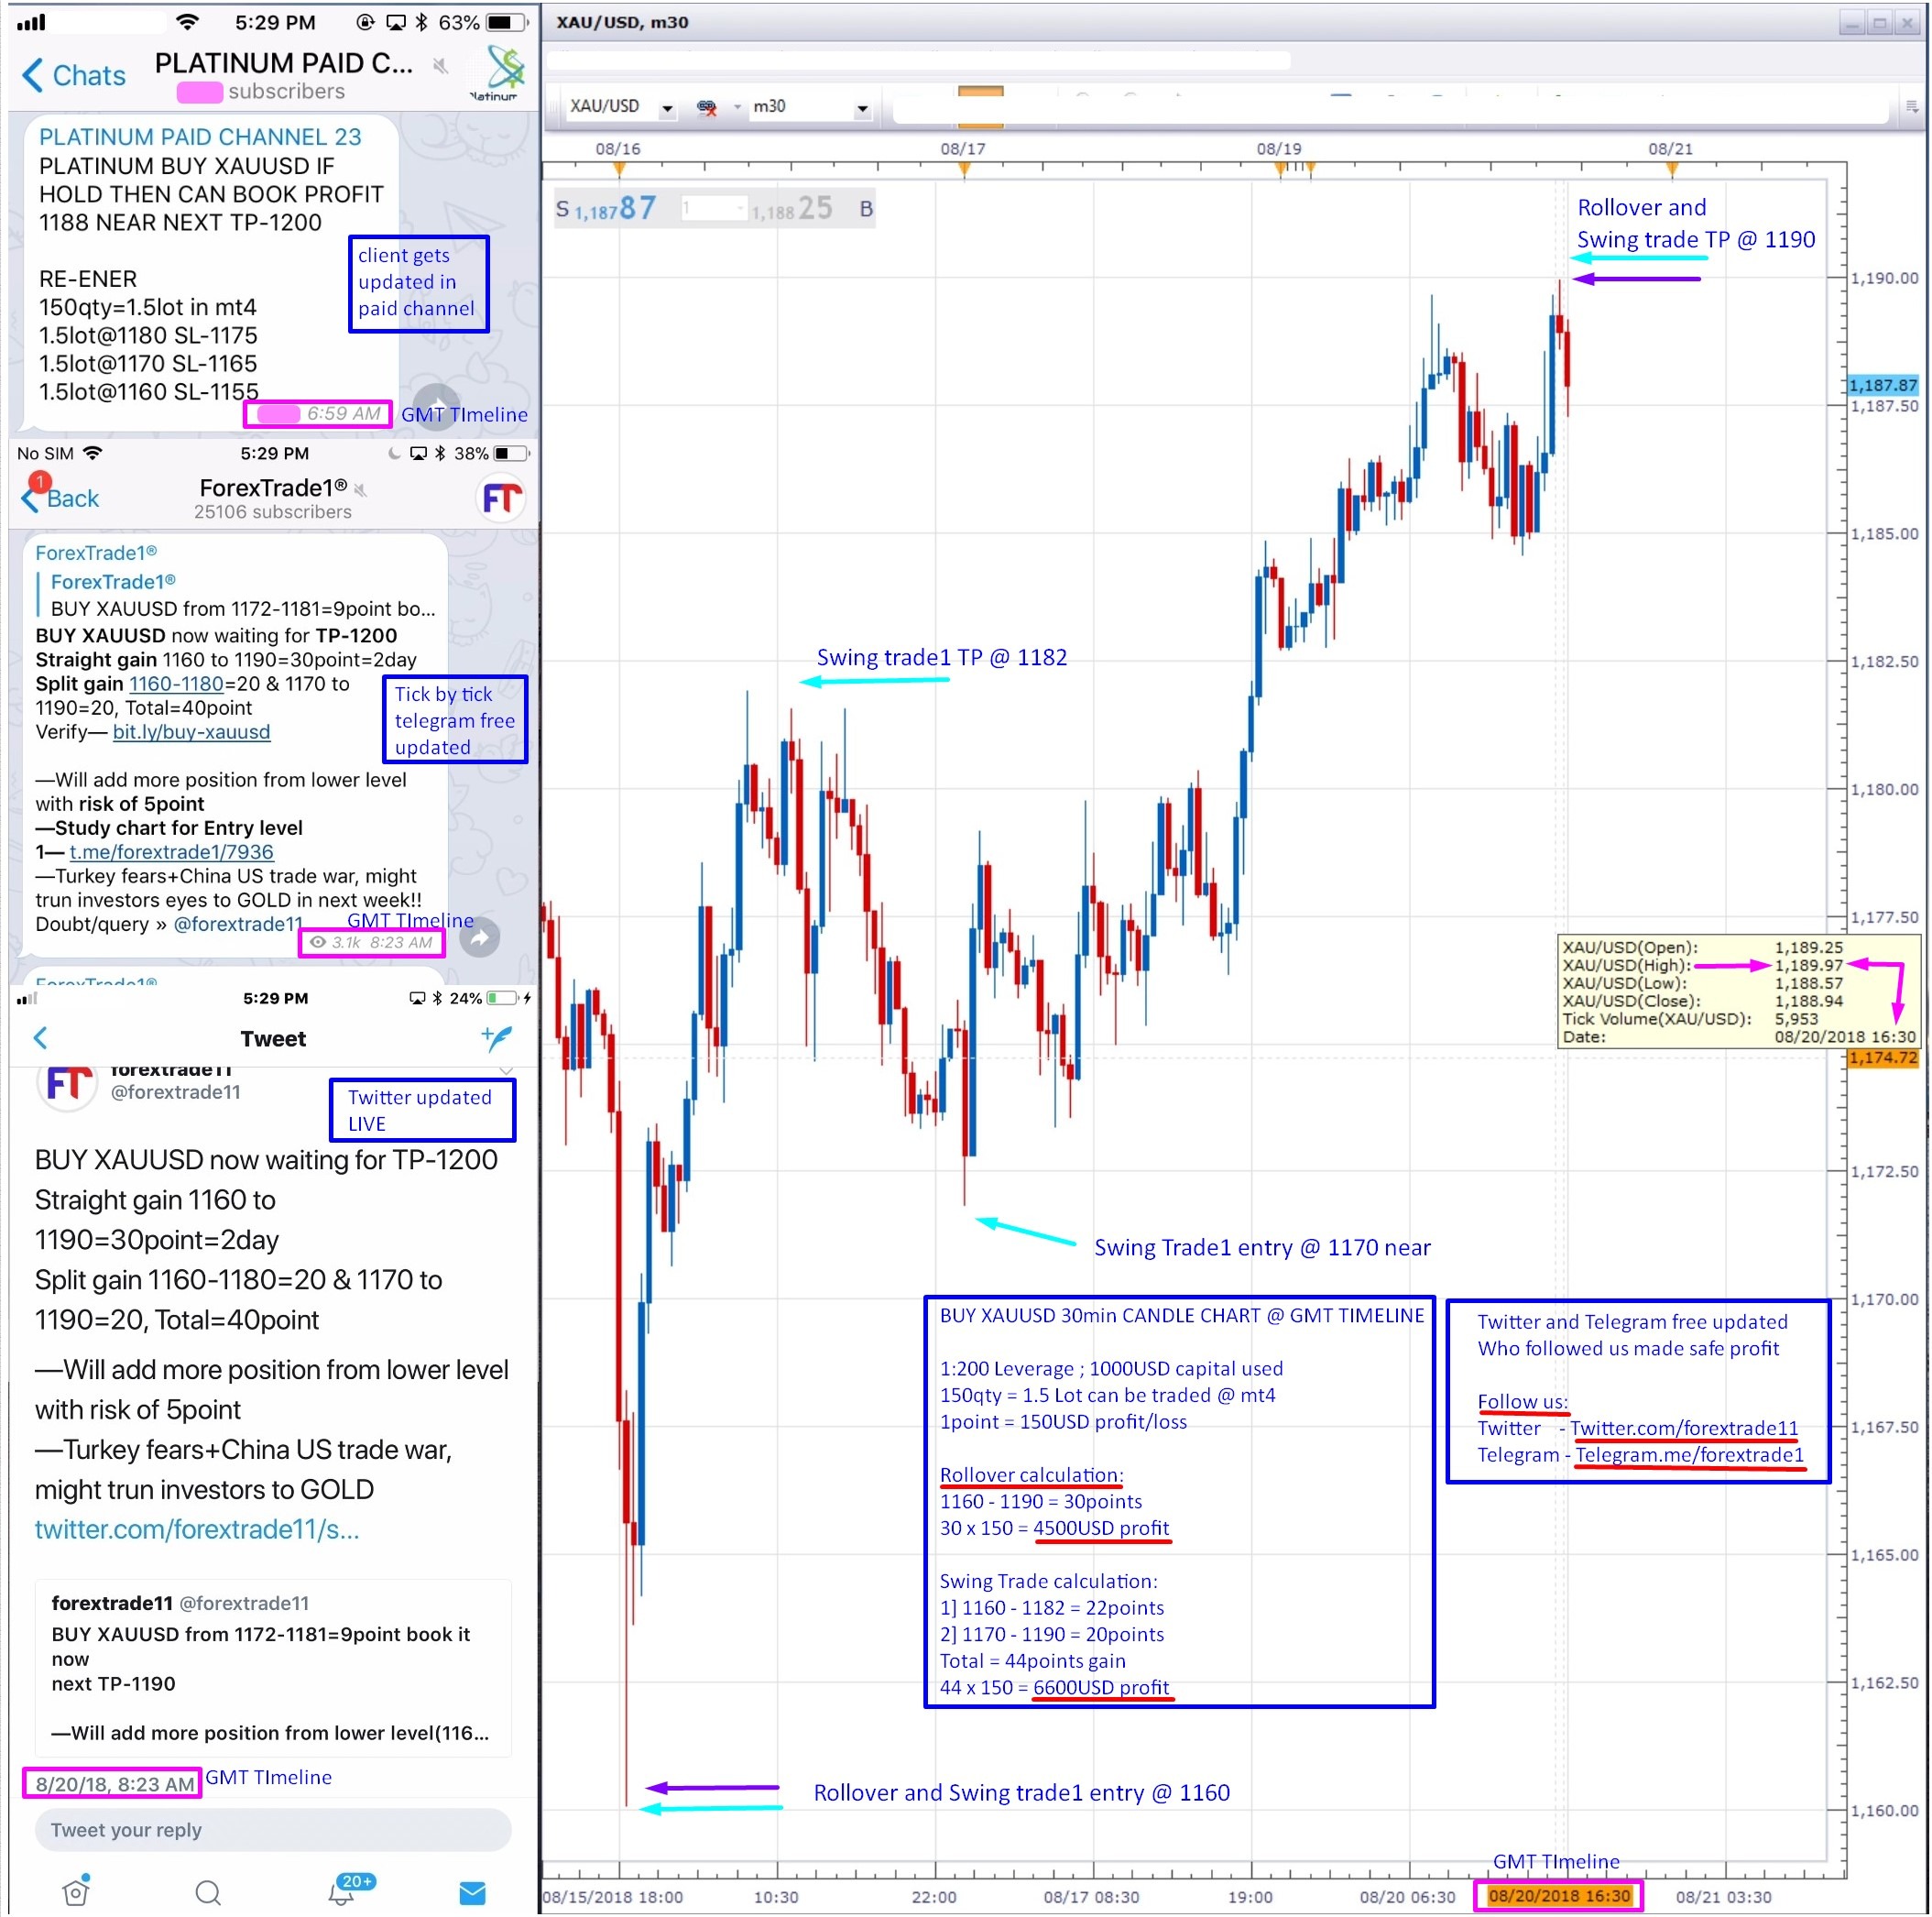The image size is (1932, 1917).
Task: Open the 1160-1180 underlined link
Action: (x=176, y=684)
